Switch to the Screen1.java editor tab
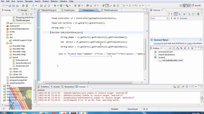 tap(69, 10)
